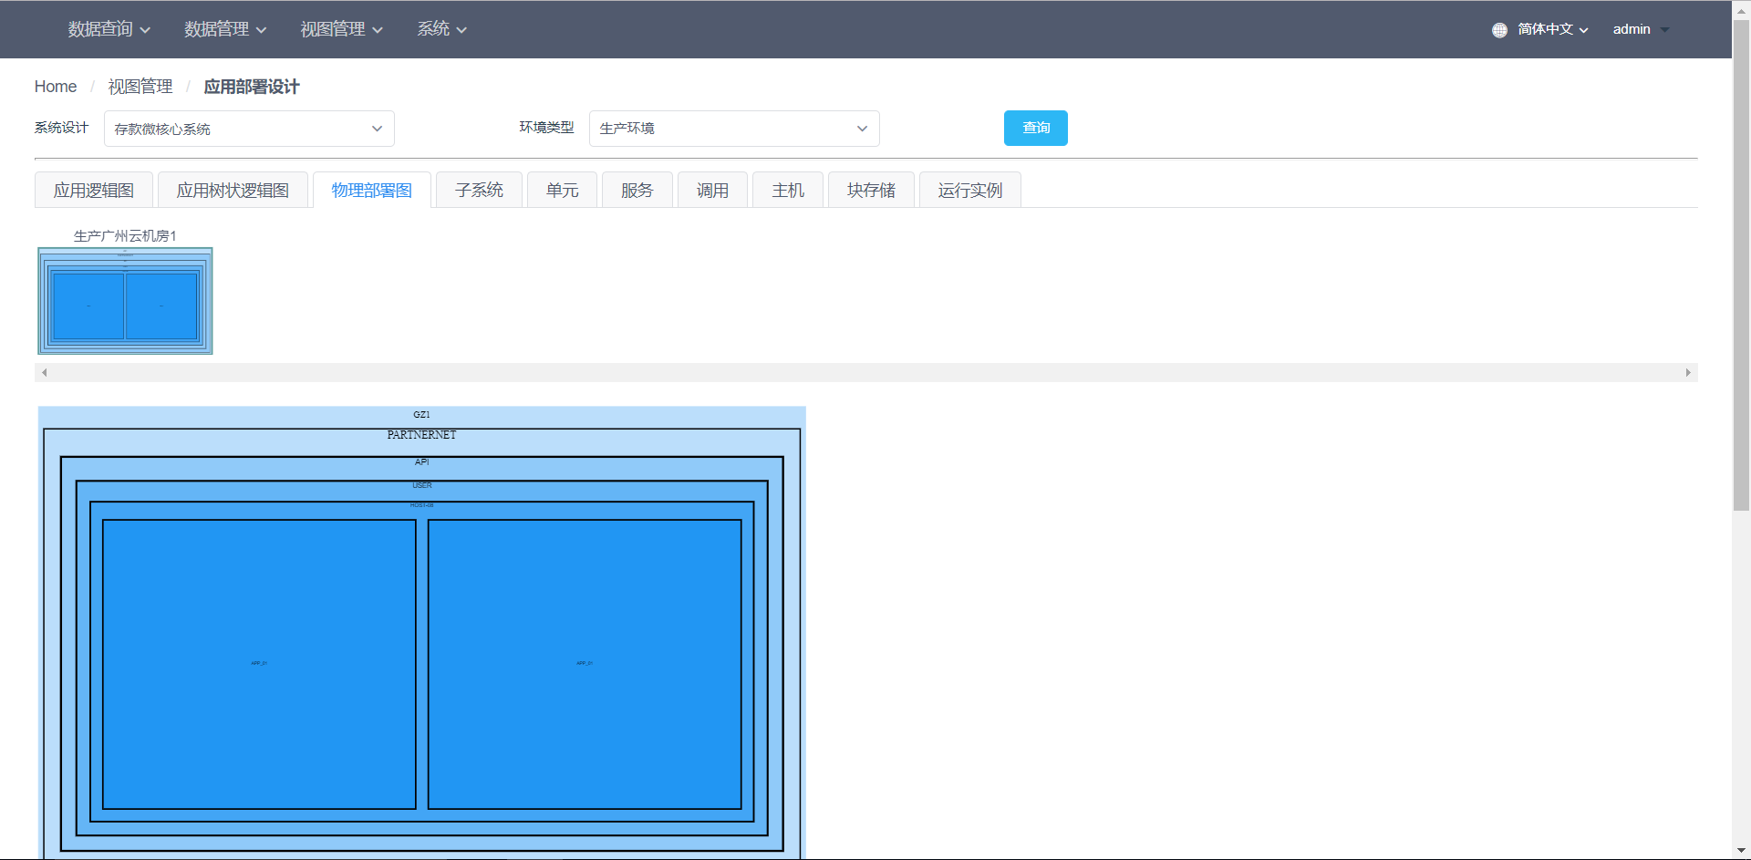1751x860 pixels.
Task: Select the 物理部署图 tab
Action: [372, 190]
